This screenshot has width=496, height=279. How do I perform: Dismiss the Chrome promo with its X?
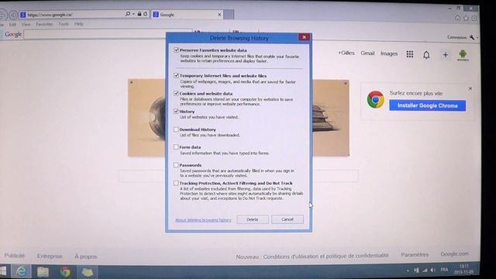coord(470,88)
